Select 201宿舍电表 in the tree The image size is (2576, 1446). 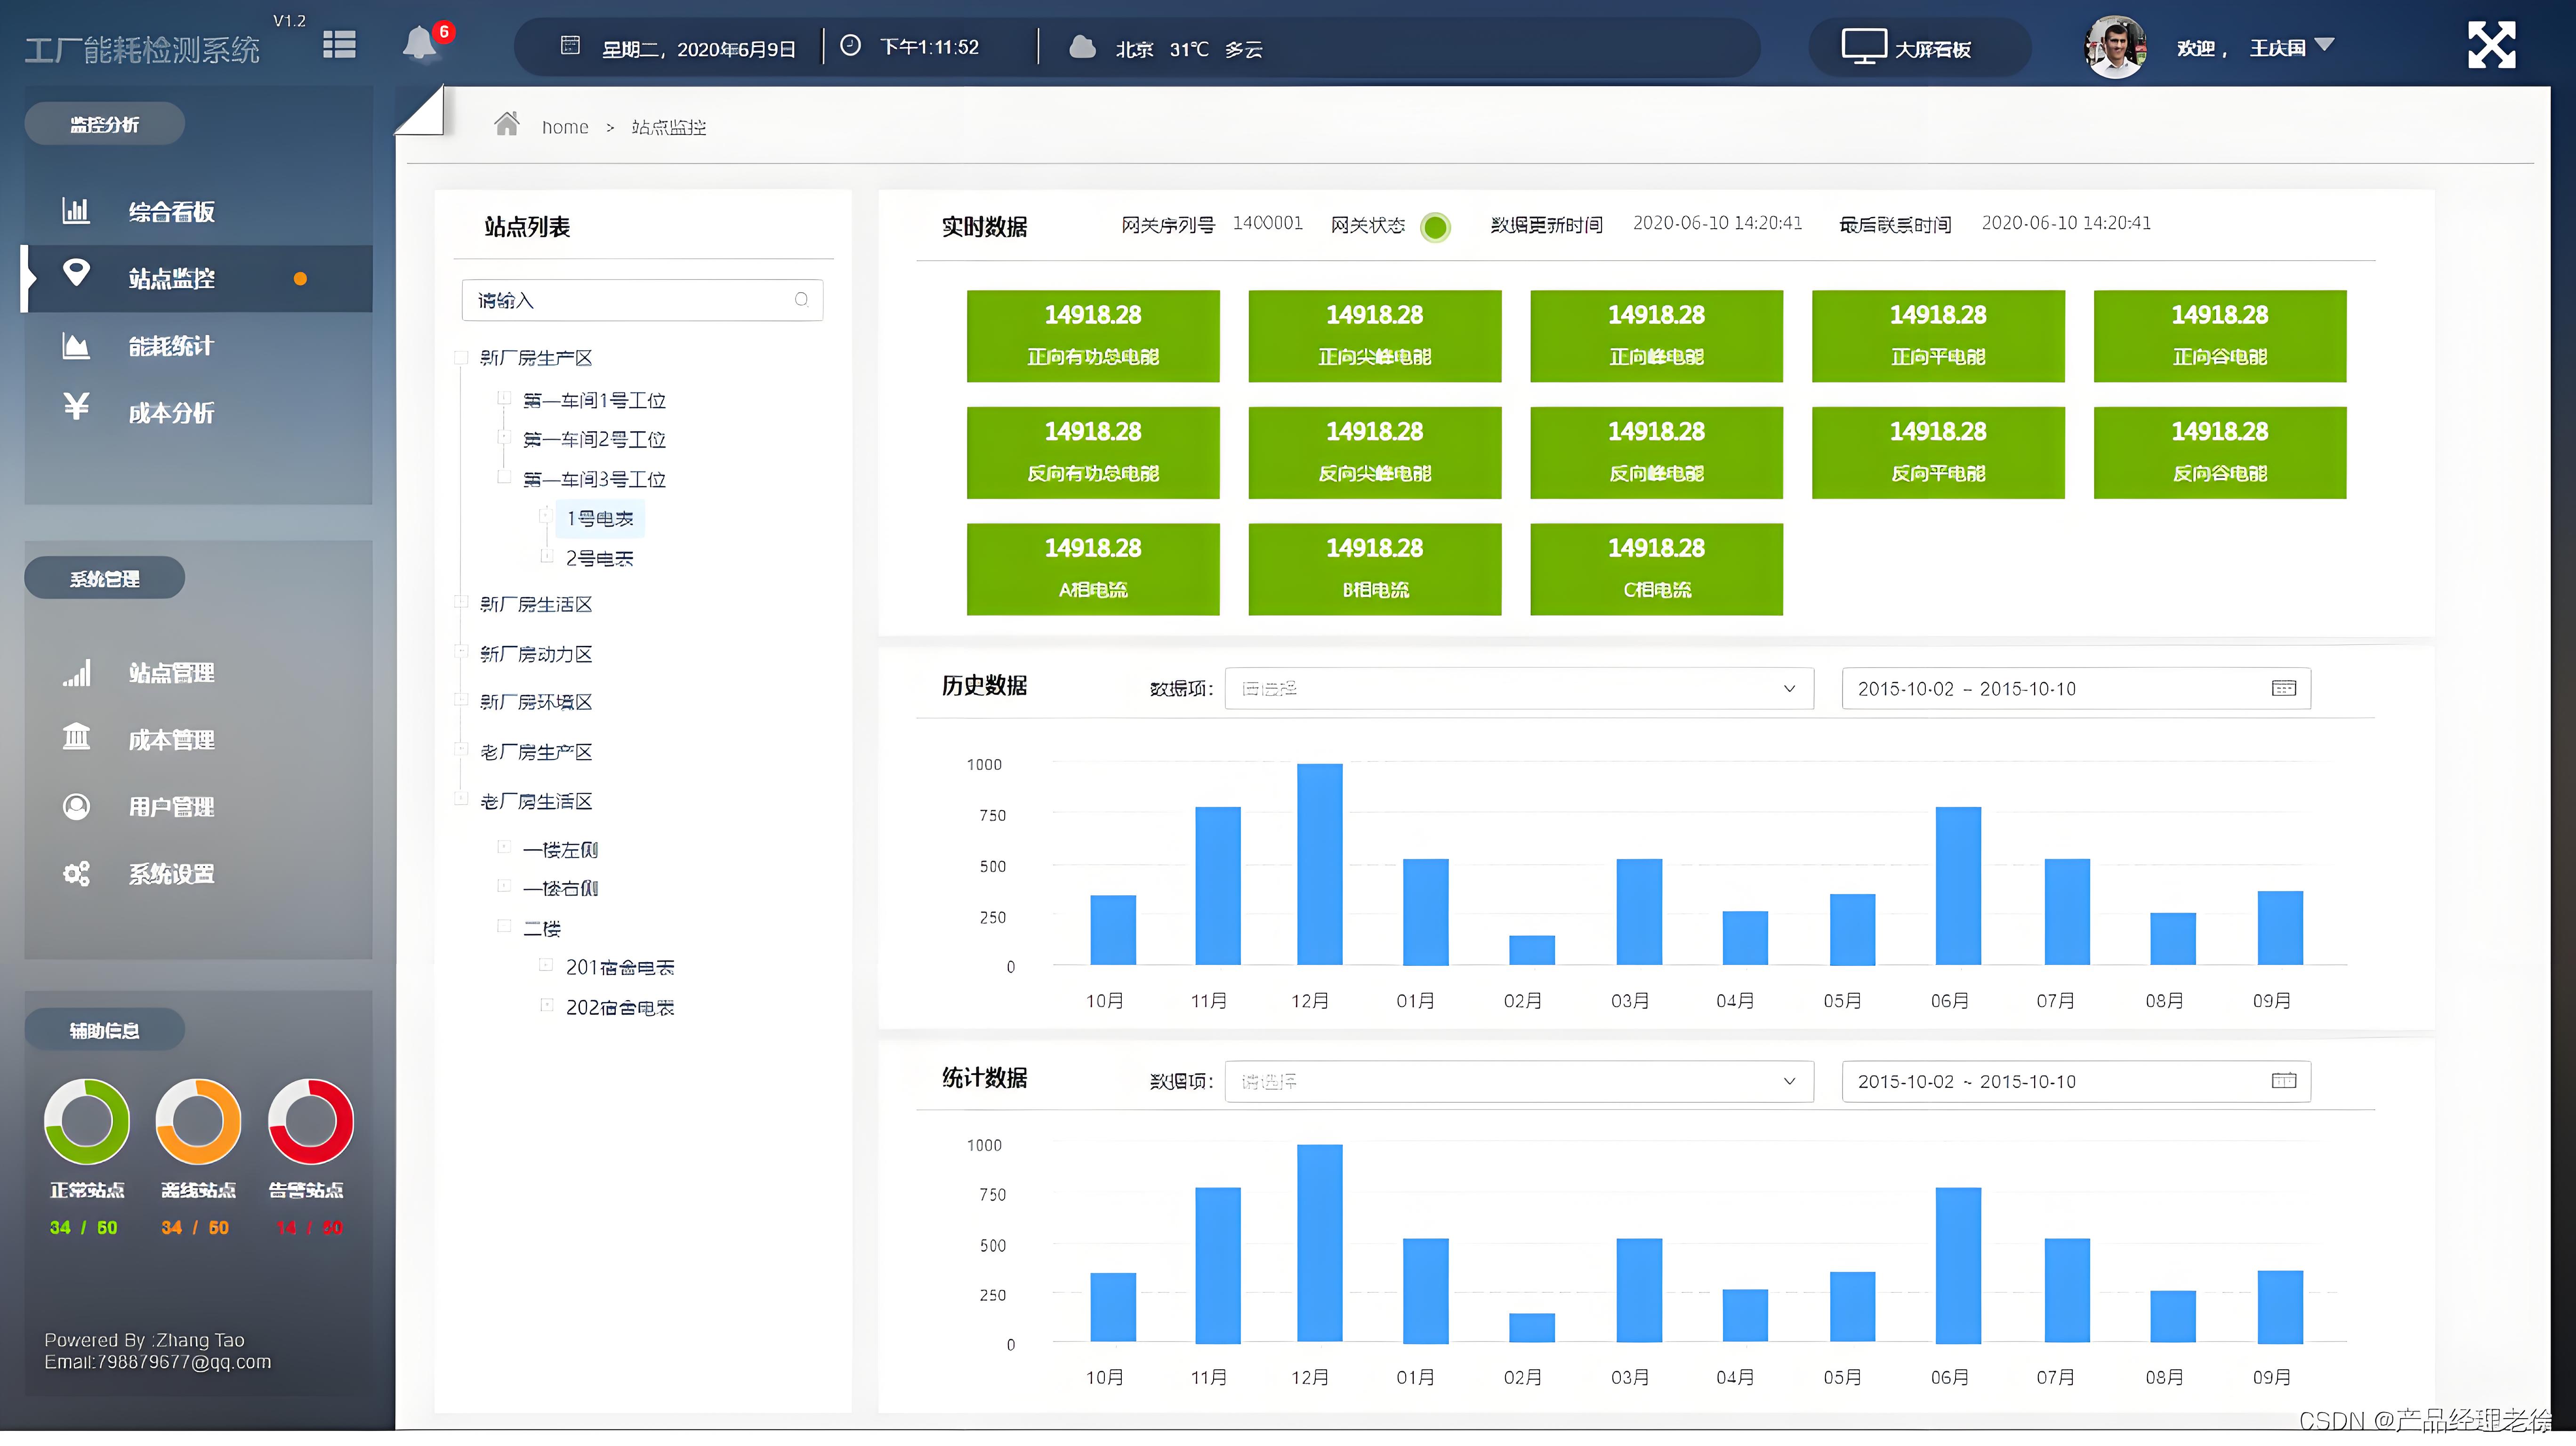pos(620,967)
